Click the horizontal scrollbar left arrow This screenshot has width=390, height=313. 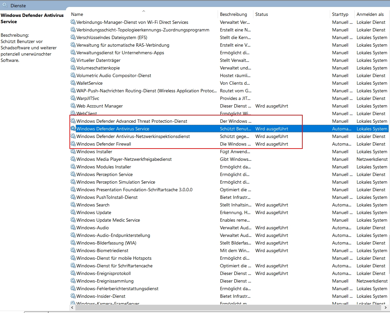(72, 307)
